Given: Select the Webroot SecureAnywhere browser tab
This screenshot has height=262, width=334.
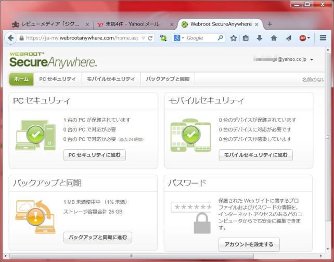Looking at the screenshot, I should (220, 24).
